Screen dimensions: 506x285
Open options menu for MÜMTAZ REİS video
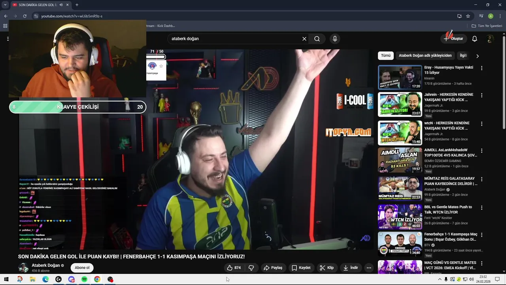[481, 179]
